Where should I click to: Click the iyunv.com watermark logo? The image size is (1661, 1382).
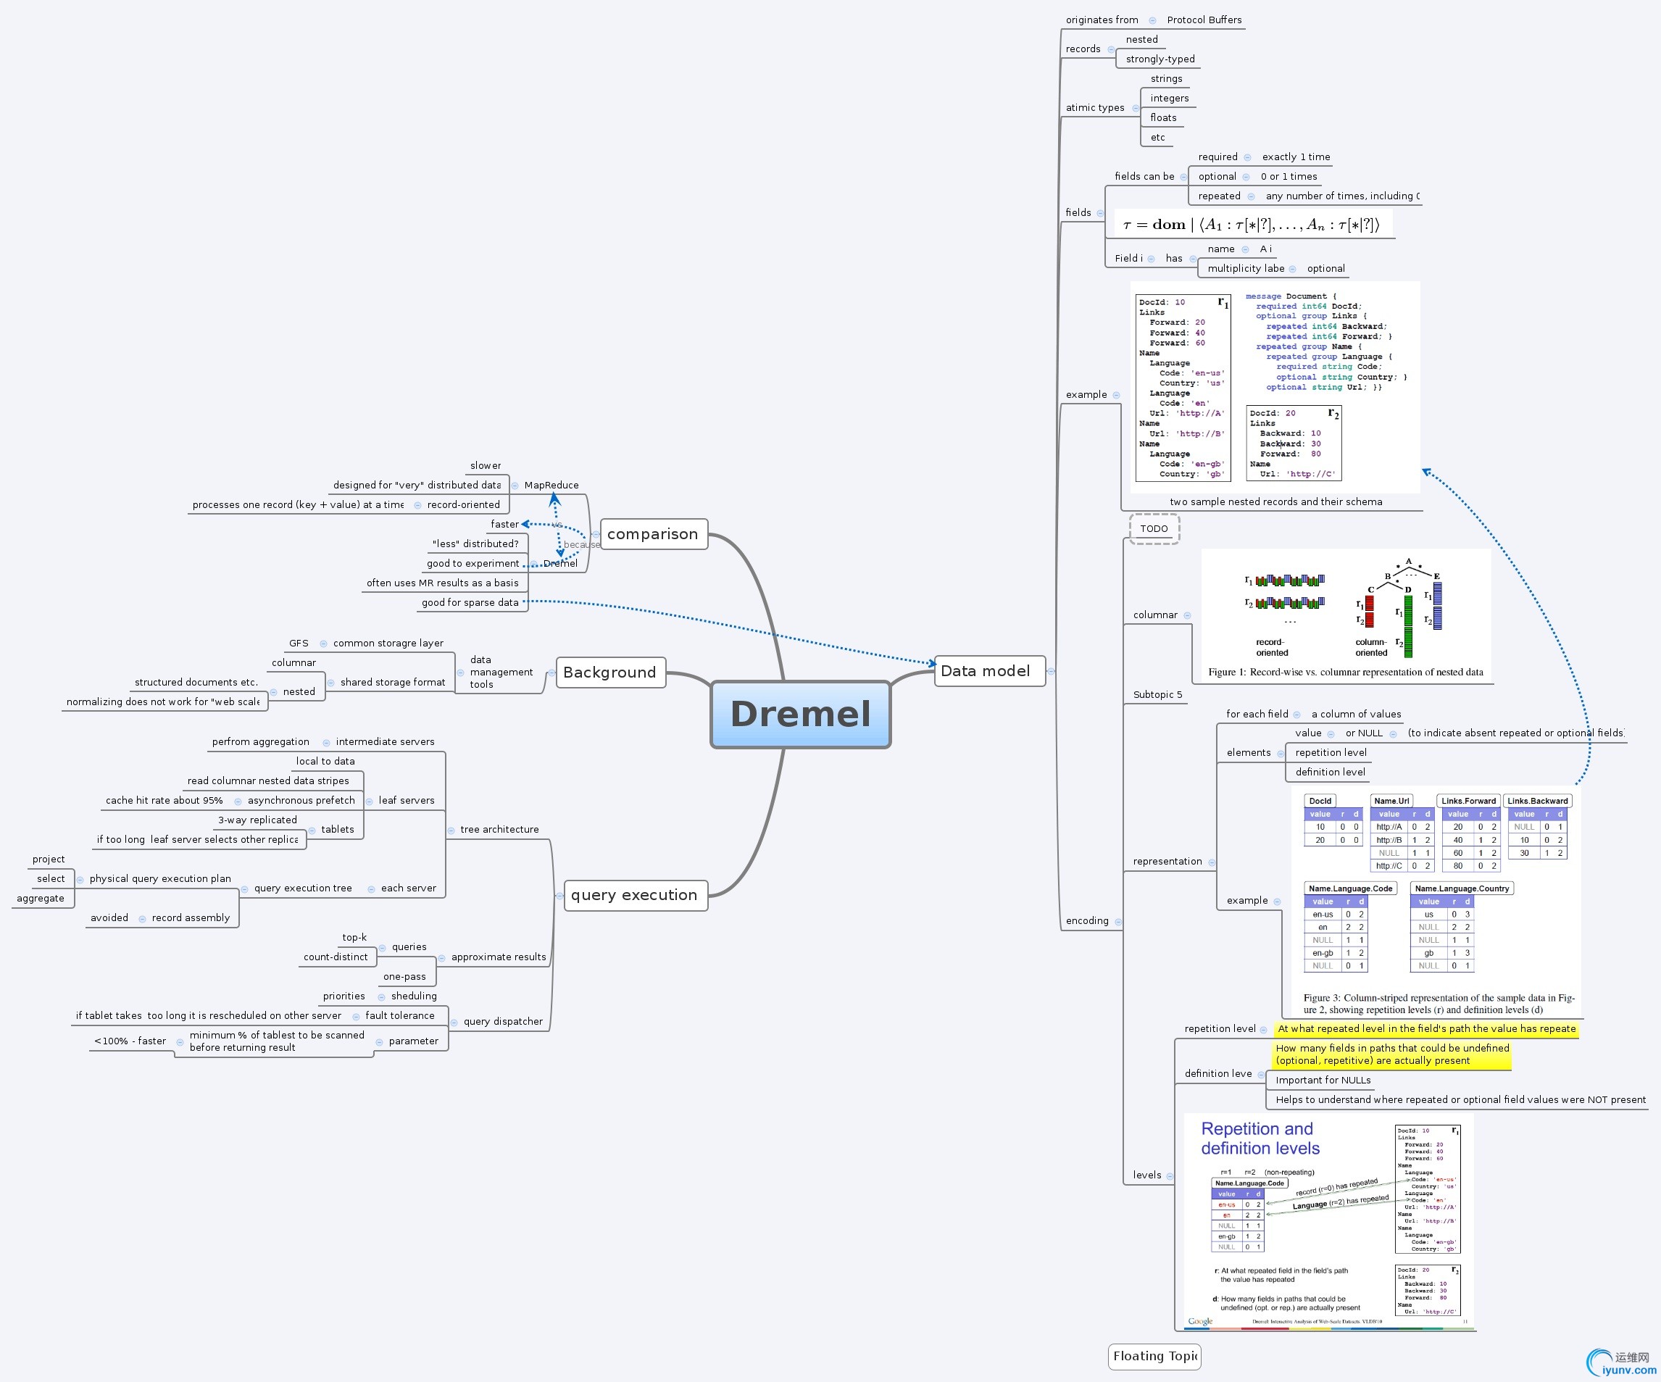coord(1620,1362)
